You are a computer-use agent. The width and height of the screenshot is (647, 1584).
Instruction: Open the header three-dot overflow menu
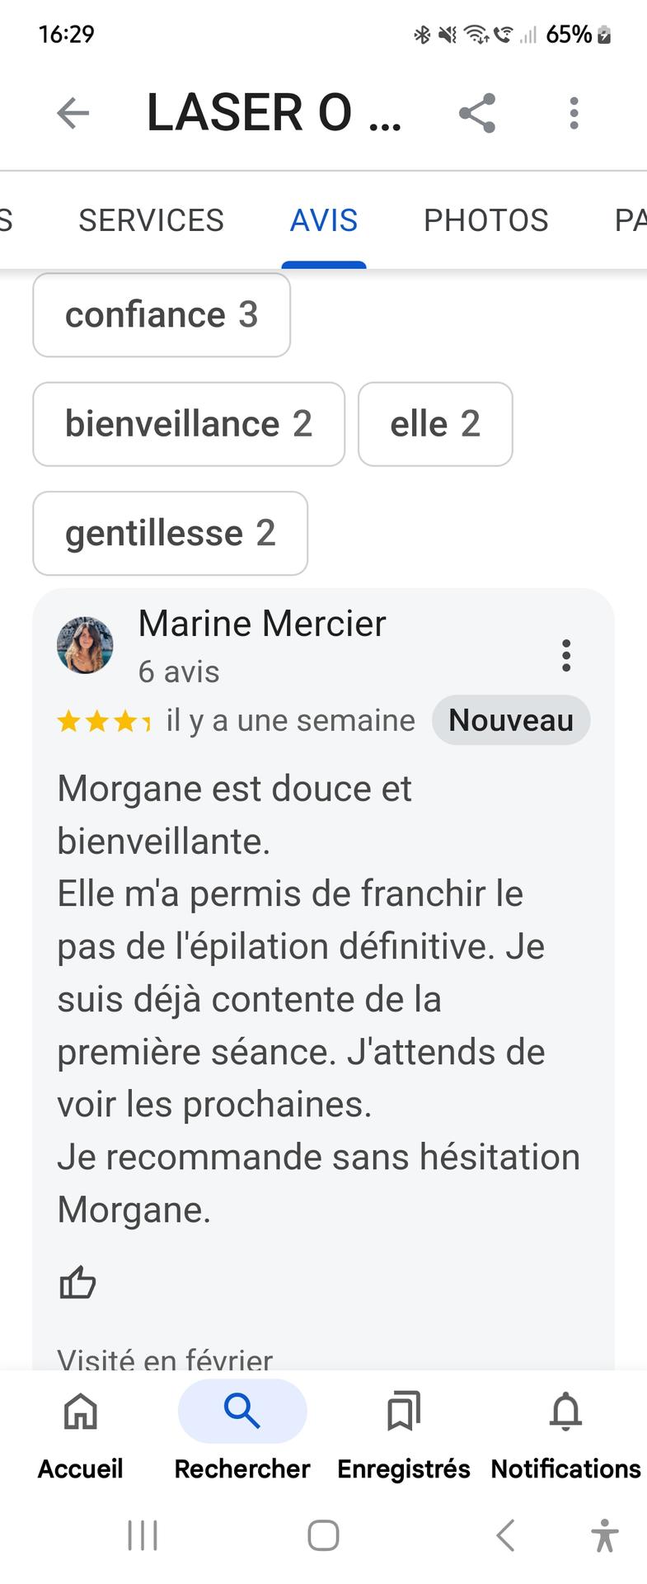[574, 113]
